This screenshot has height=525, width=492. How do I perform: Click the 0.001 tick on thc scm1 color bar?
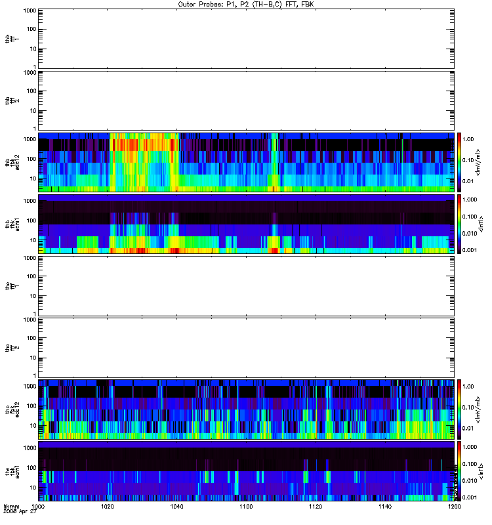pyautogui.click(x=470, y=497)
